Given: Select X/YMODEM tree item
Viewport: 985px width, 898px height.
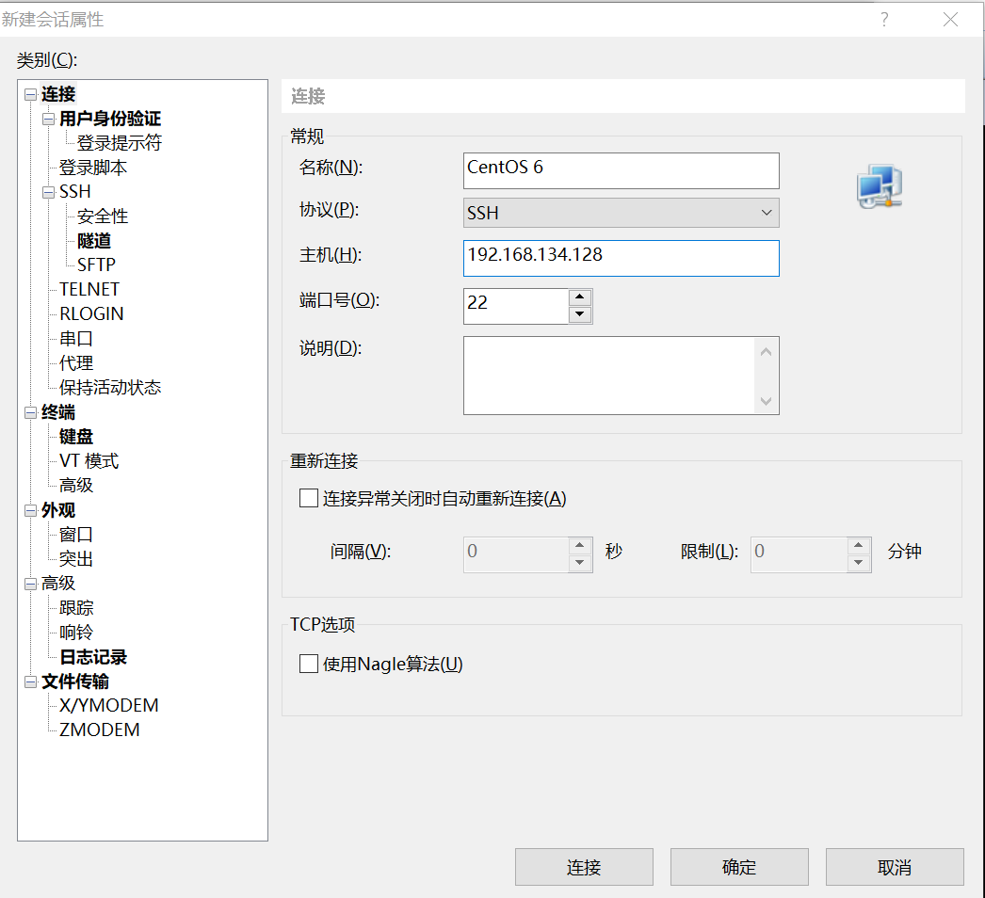Looking at the screenshot, I should click(108, 707).
